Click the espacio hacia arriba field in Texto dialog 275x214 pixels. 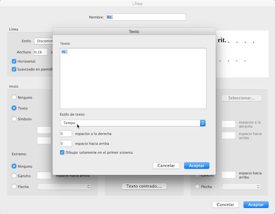[66, 143]
